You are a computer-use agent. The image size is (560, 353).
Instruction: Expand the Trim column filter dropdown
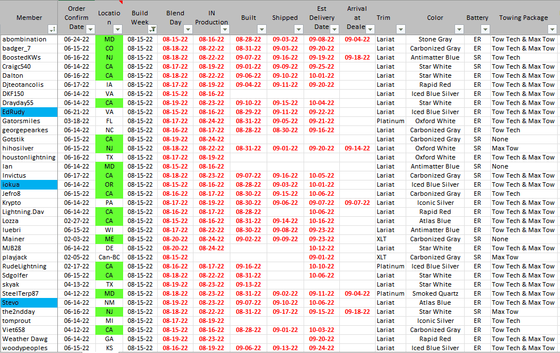(401, 29)
